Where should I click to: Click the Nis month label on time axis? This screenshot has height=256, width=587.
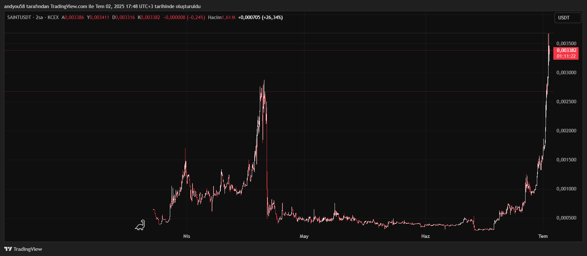[x=187, y=236]
